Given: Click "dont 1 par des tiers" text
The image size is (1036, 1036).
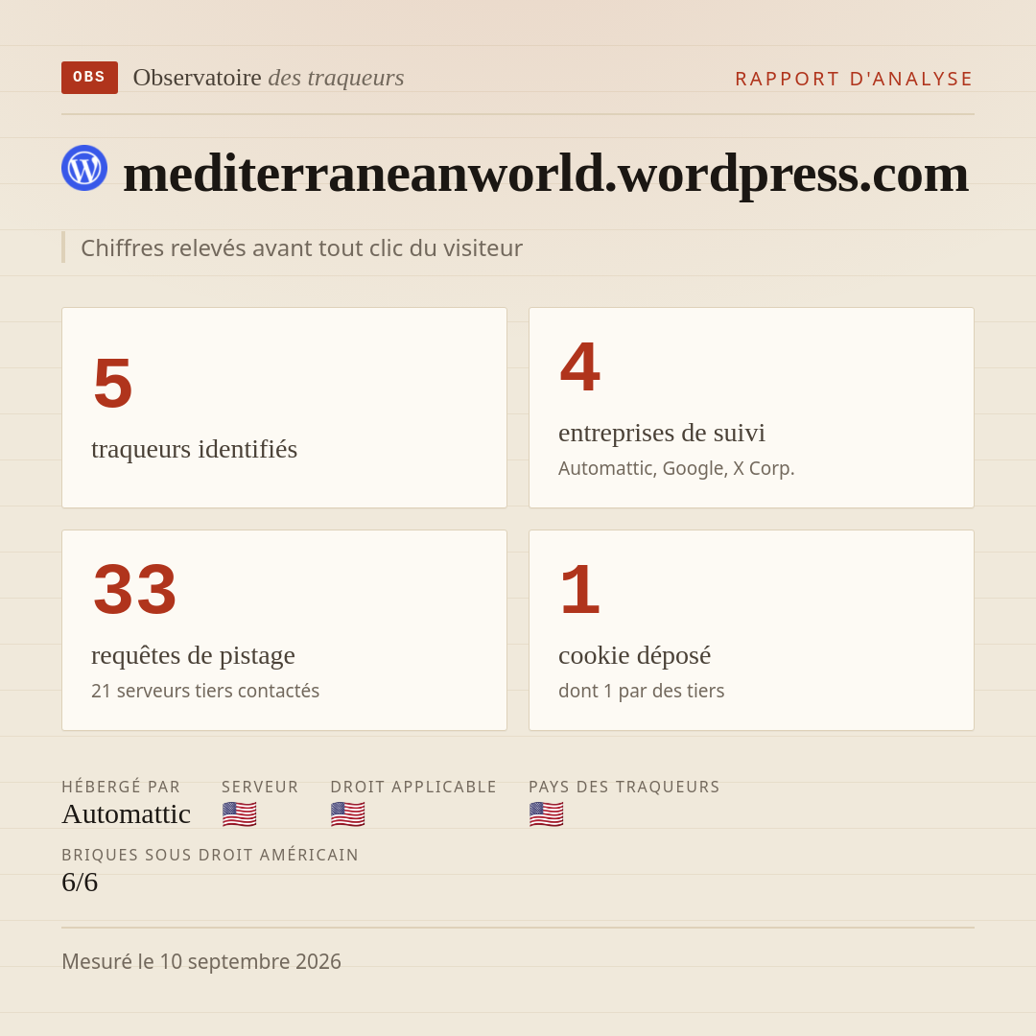Looking at the screenshot, I should pos(641,691).
